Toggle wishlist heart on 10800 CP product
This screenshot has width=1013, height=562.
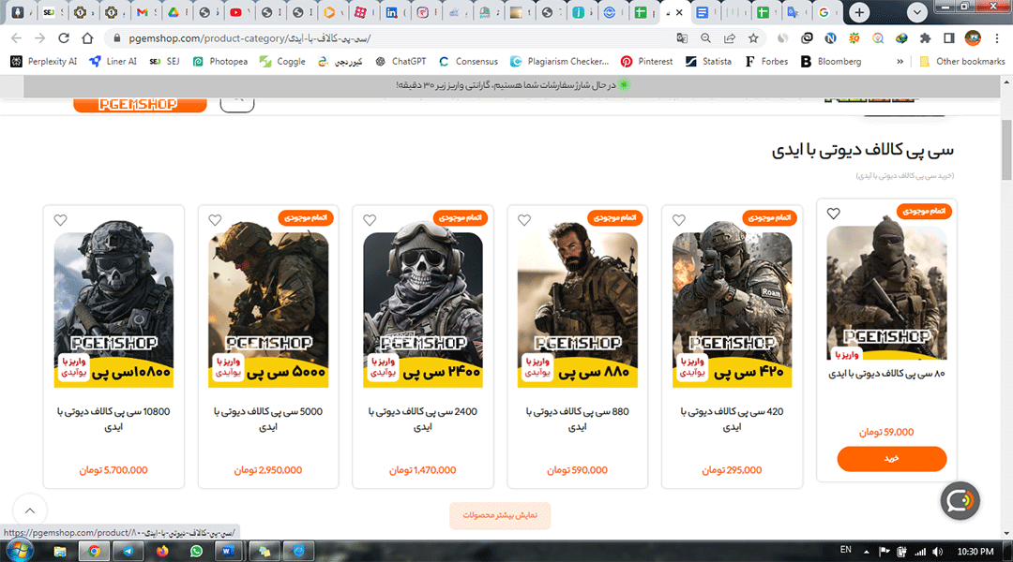click(61, 221)
